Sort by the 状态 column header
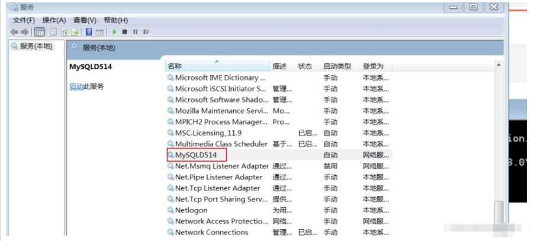The height and width of the screenshot is (241, 537). pos(308,66)
